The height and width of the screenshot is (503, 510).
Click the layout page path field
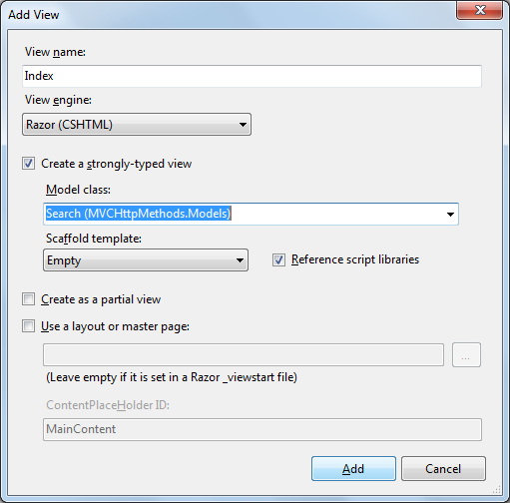click(x=244, y=355)
